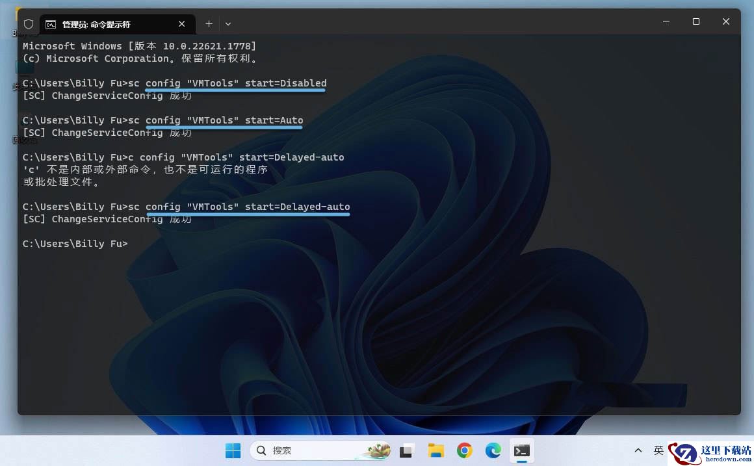Launch File Explorer from the taskbar
The height and width of the screenshot is (466, 754).
click(435, 450)
